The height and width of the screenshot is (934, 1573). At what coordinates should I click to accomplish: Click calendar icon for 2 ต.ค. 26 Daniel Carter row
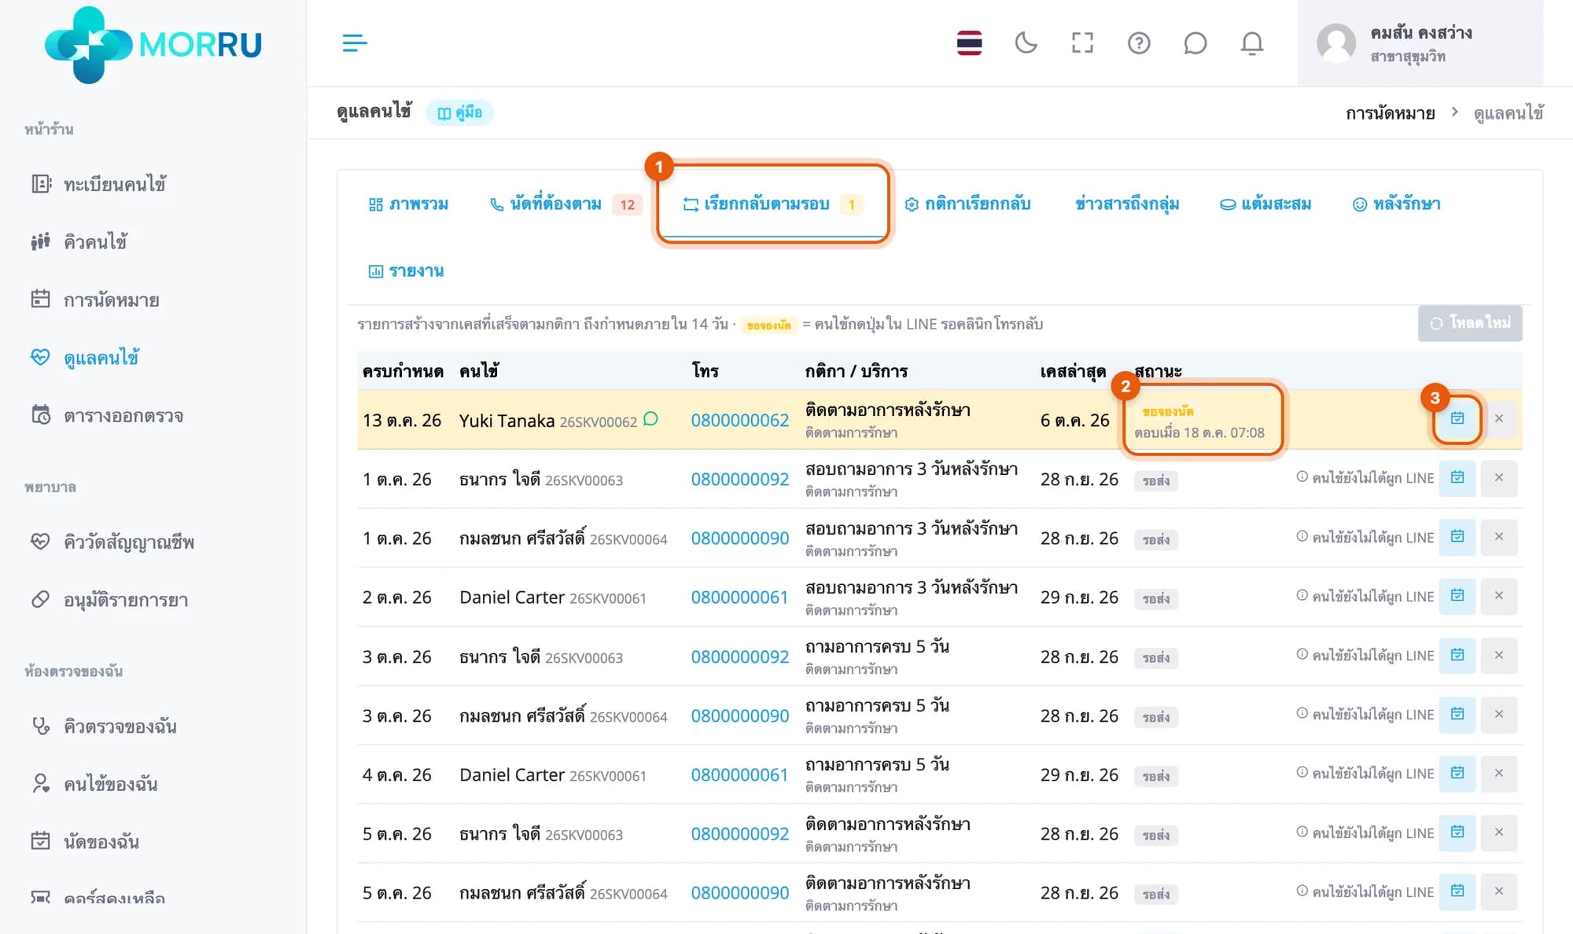(1457, 596)
